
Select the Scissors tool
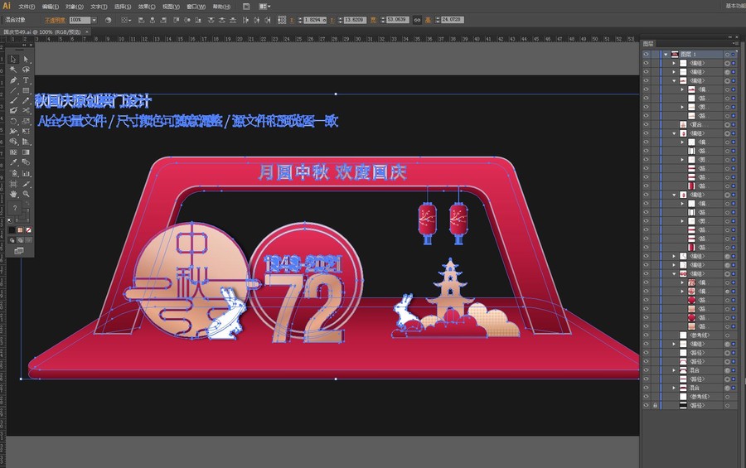pyautogui.click(x=26, y=110)
